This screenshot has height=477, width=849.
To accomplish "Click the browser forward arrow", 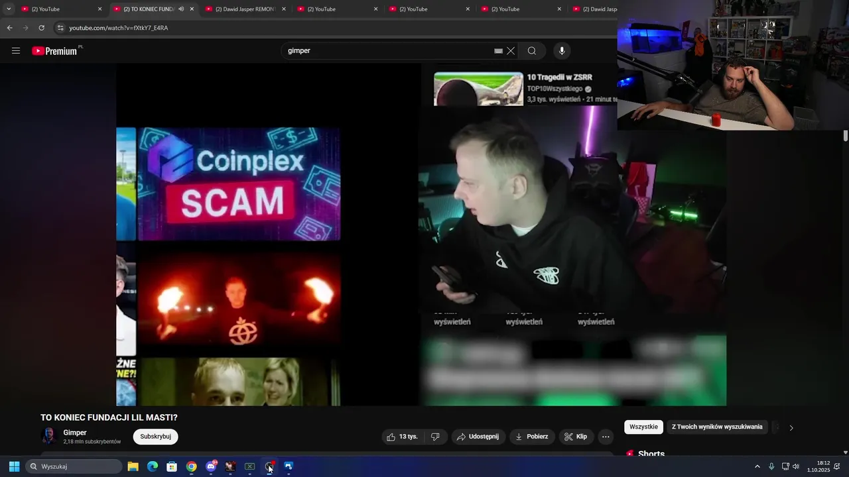I will pos(25,28).
